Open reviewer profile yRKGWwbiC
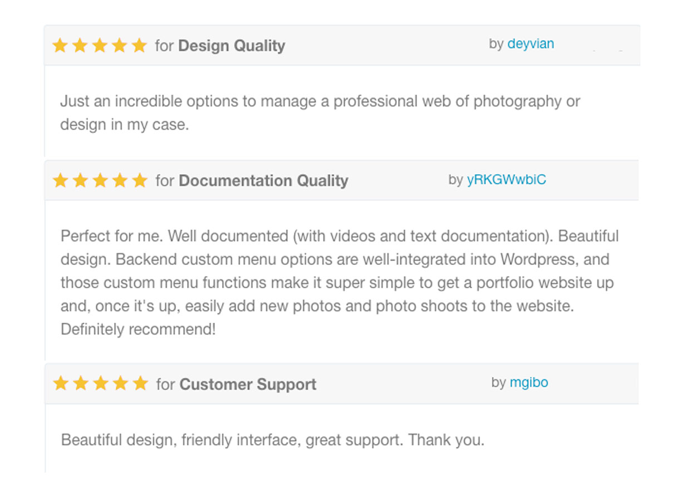 (x=507, y=179)
